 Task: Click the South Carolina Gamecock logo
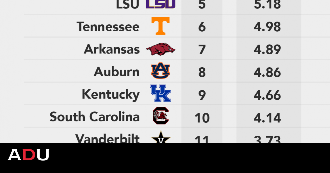click(x=161, y=116)
